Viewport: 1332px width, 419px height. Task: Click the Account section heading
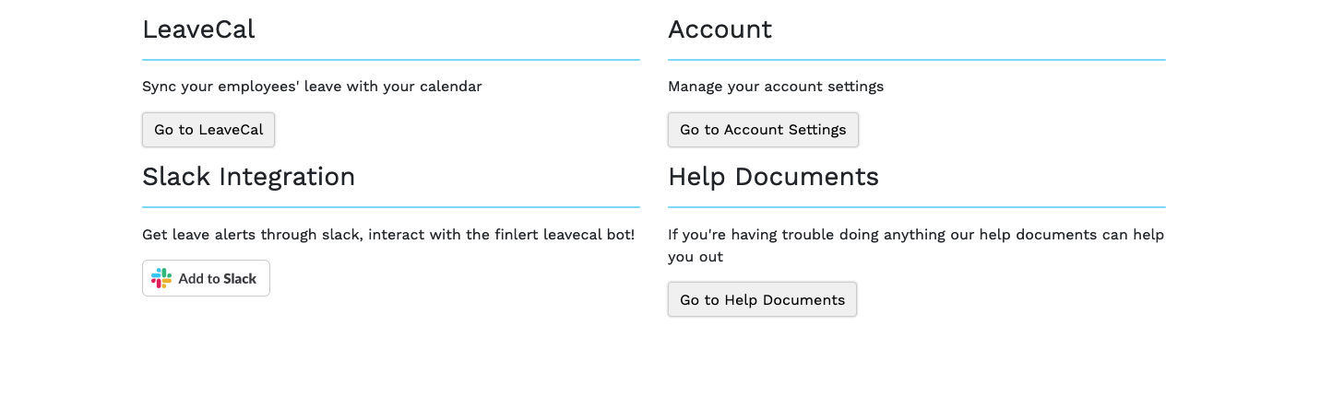pos(720,29)
